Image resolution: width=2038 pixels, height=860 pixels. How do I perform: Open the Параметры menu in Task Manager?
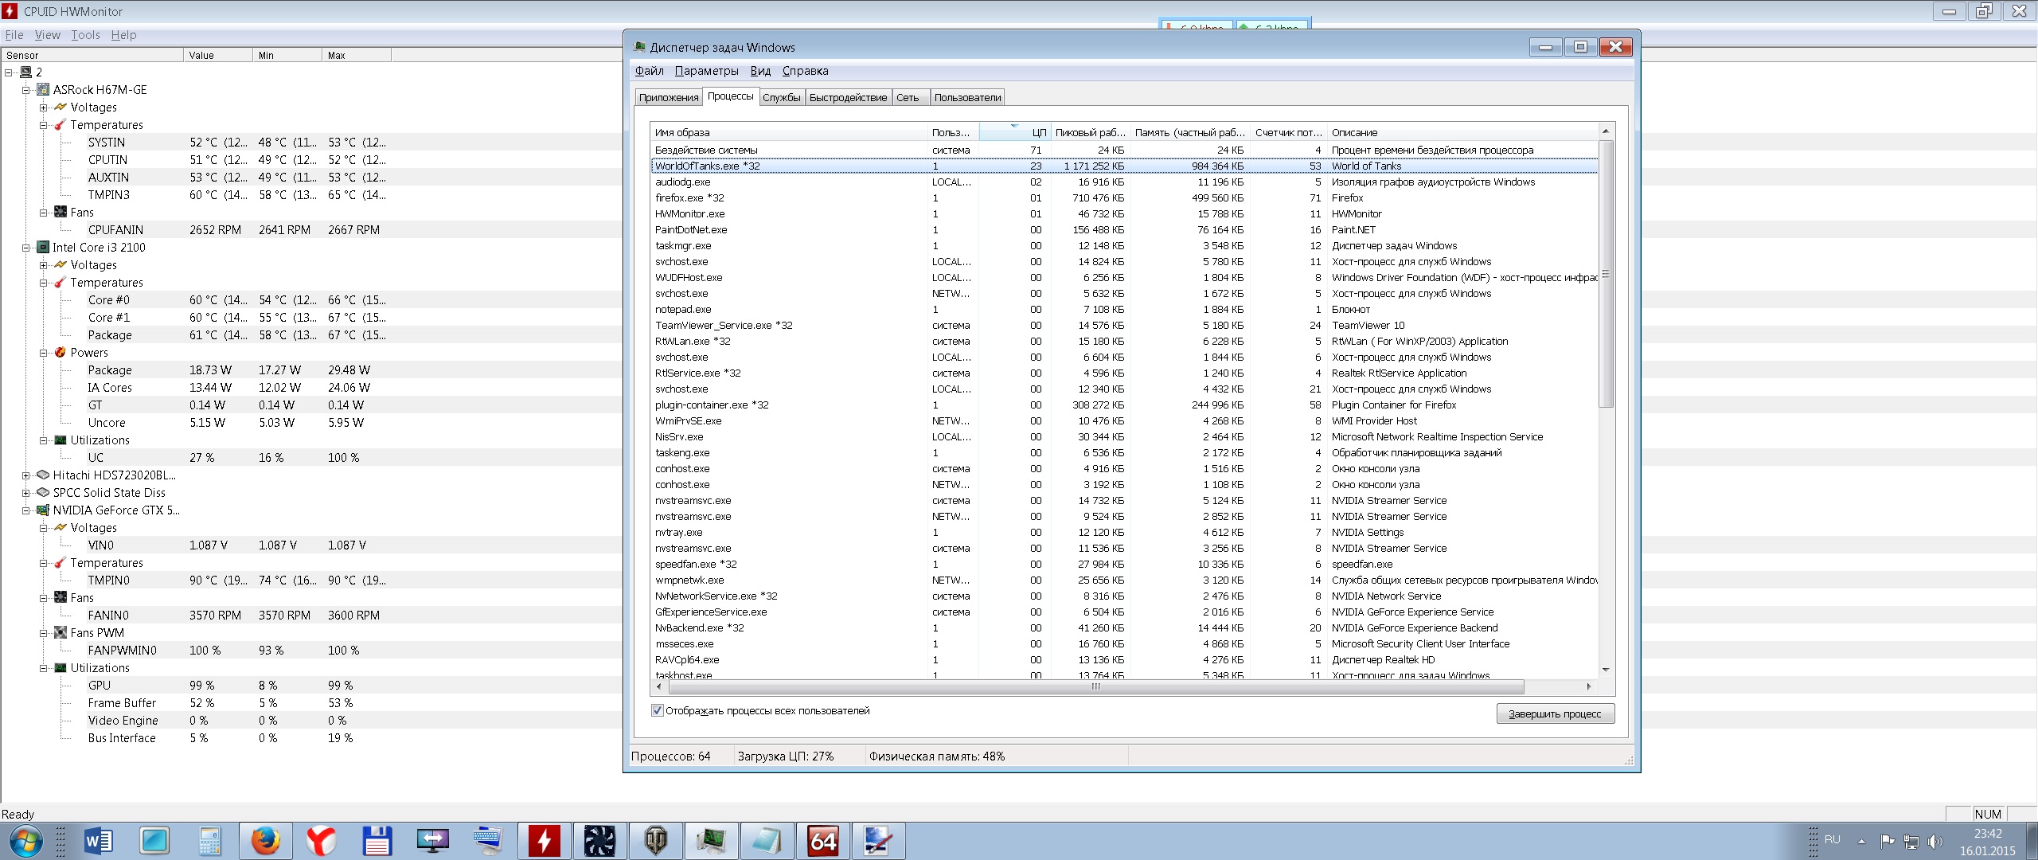click(x=706, y=71)
